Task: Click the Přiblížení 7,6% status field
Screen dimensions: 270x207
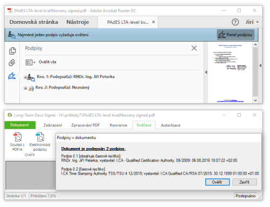Action: click(43, 196)
